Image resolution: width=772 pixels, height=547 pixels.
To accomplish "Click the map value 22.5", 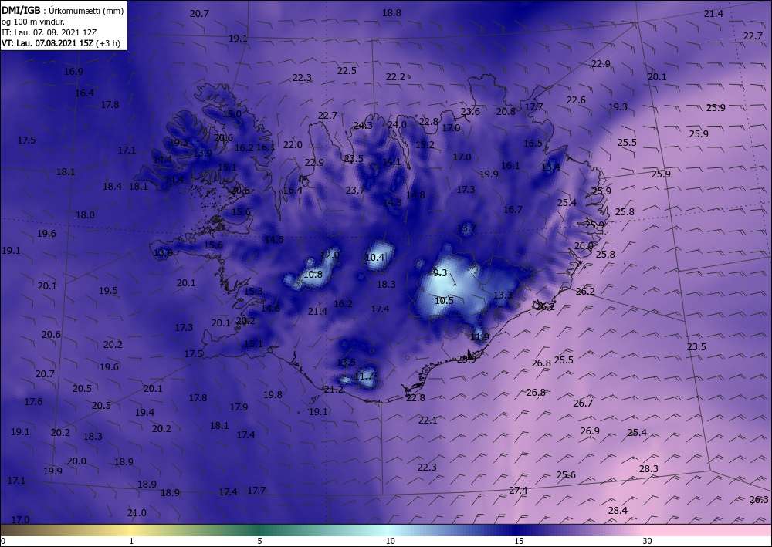I will coord(347,71).
